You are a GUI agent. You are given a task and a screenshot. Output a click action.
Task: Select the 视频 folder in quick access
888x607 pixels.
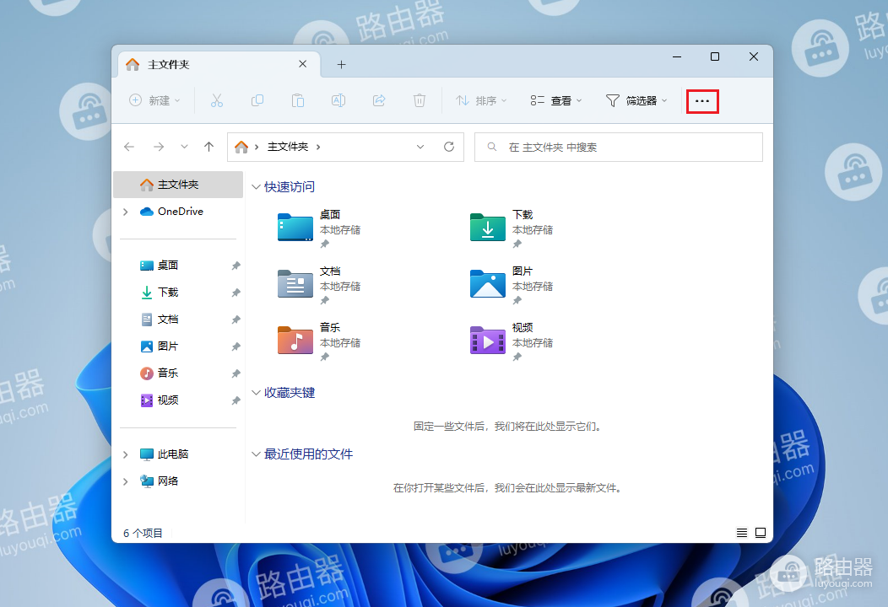(x=512, y=341)
